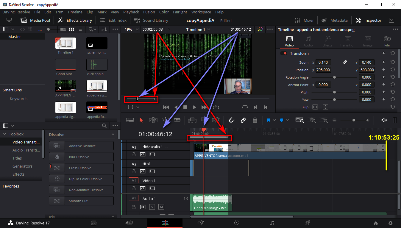Switch to the Inspector File tab
The width and height of the screenshot is (401, 228).
(387, 41)
